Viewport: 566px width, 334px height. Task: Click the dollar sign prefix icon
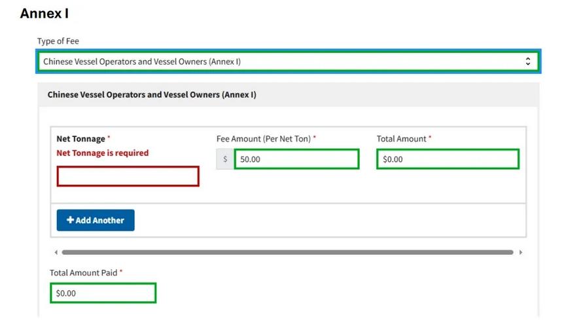[225, 159]
